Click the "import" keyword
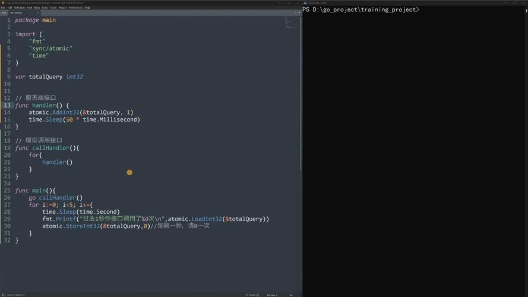The image size is (528, 297). 26,34
